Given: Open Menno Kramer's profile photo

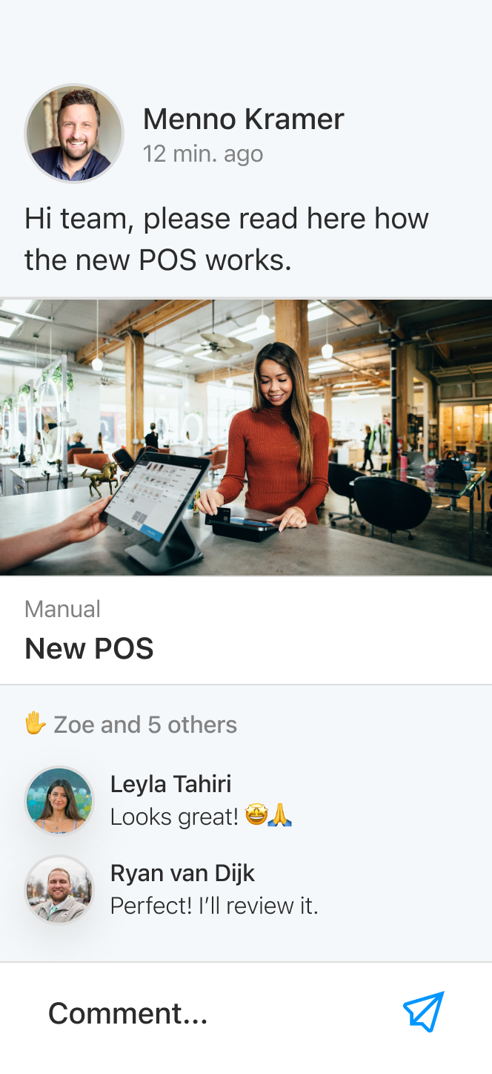Looking at the screenshot, I should click(74, 134).
